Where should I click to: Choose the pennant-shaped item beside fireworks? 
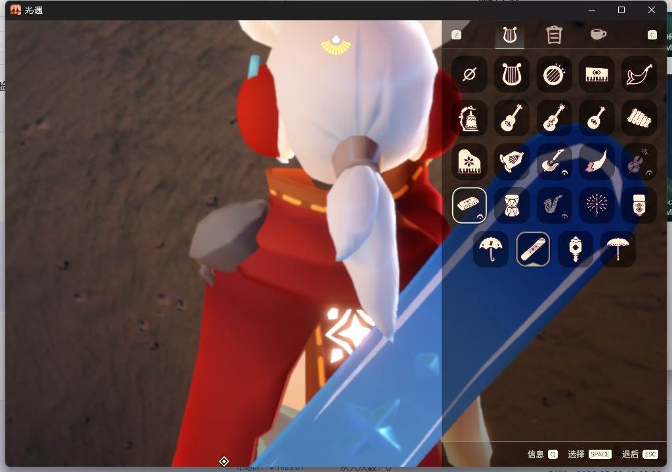639,206
